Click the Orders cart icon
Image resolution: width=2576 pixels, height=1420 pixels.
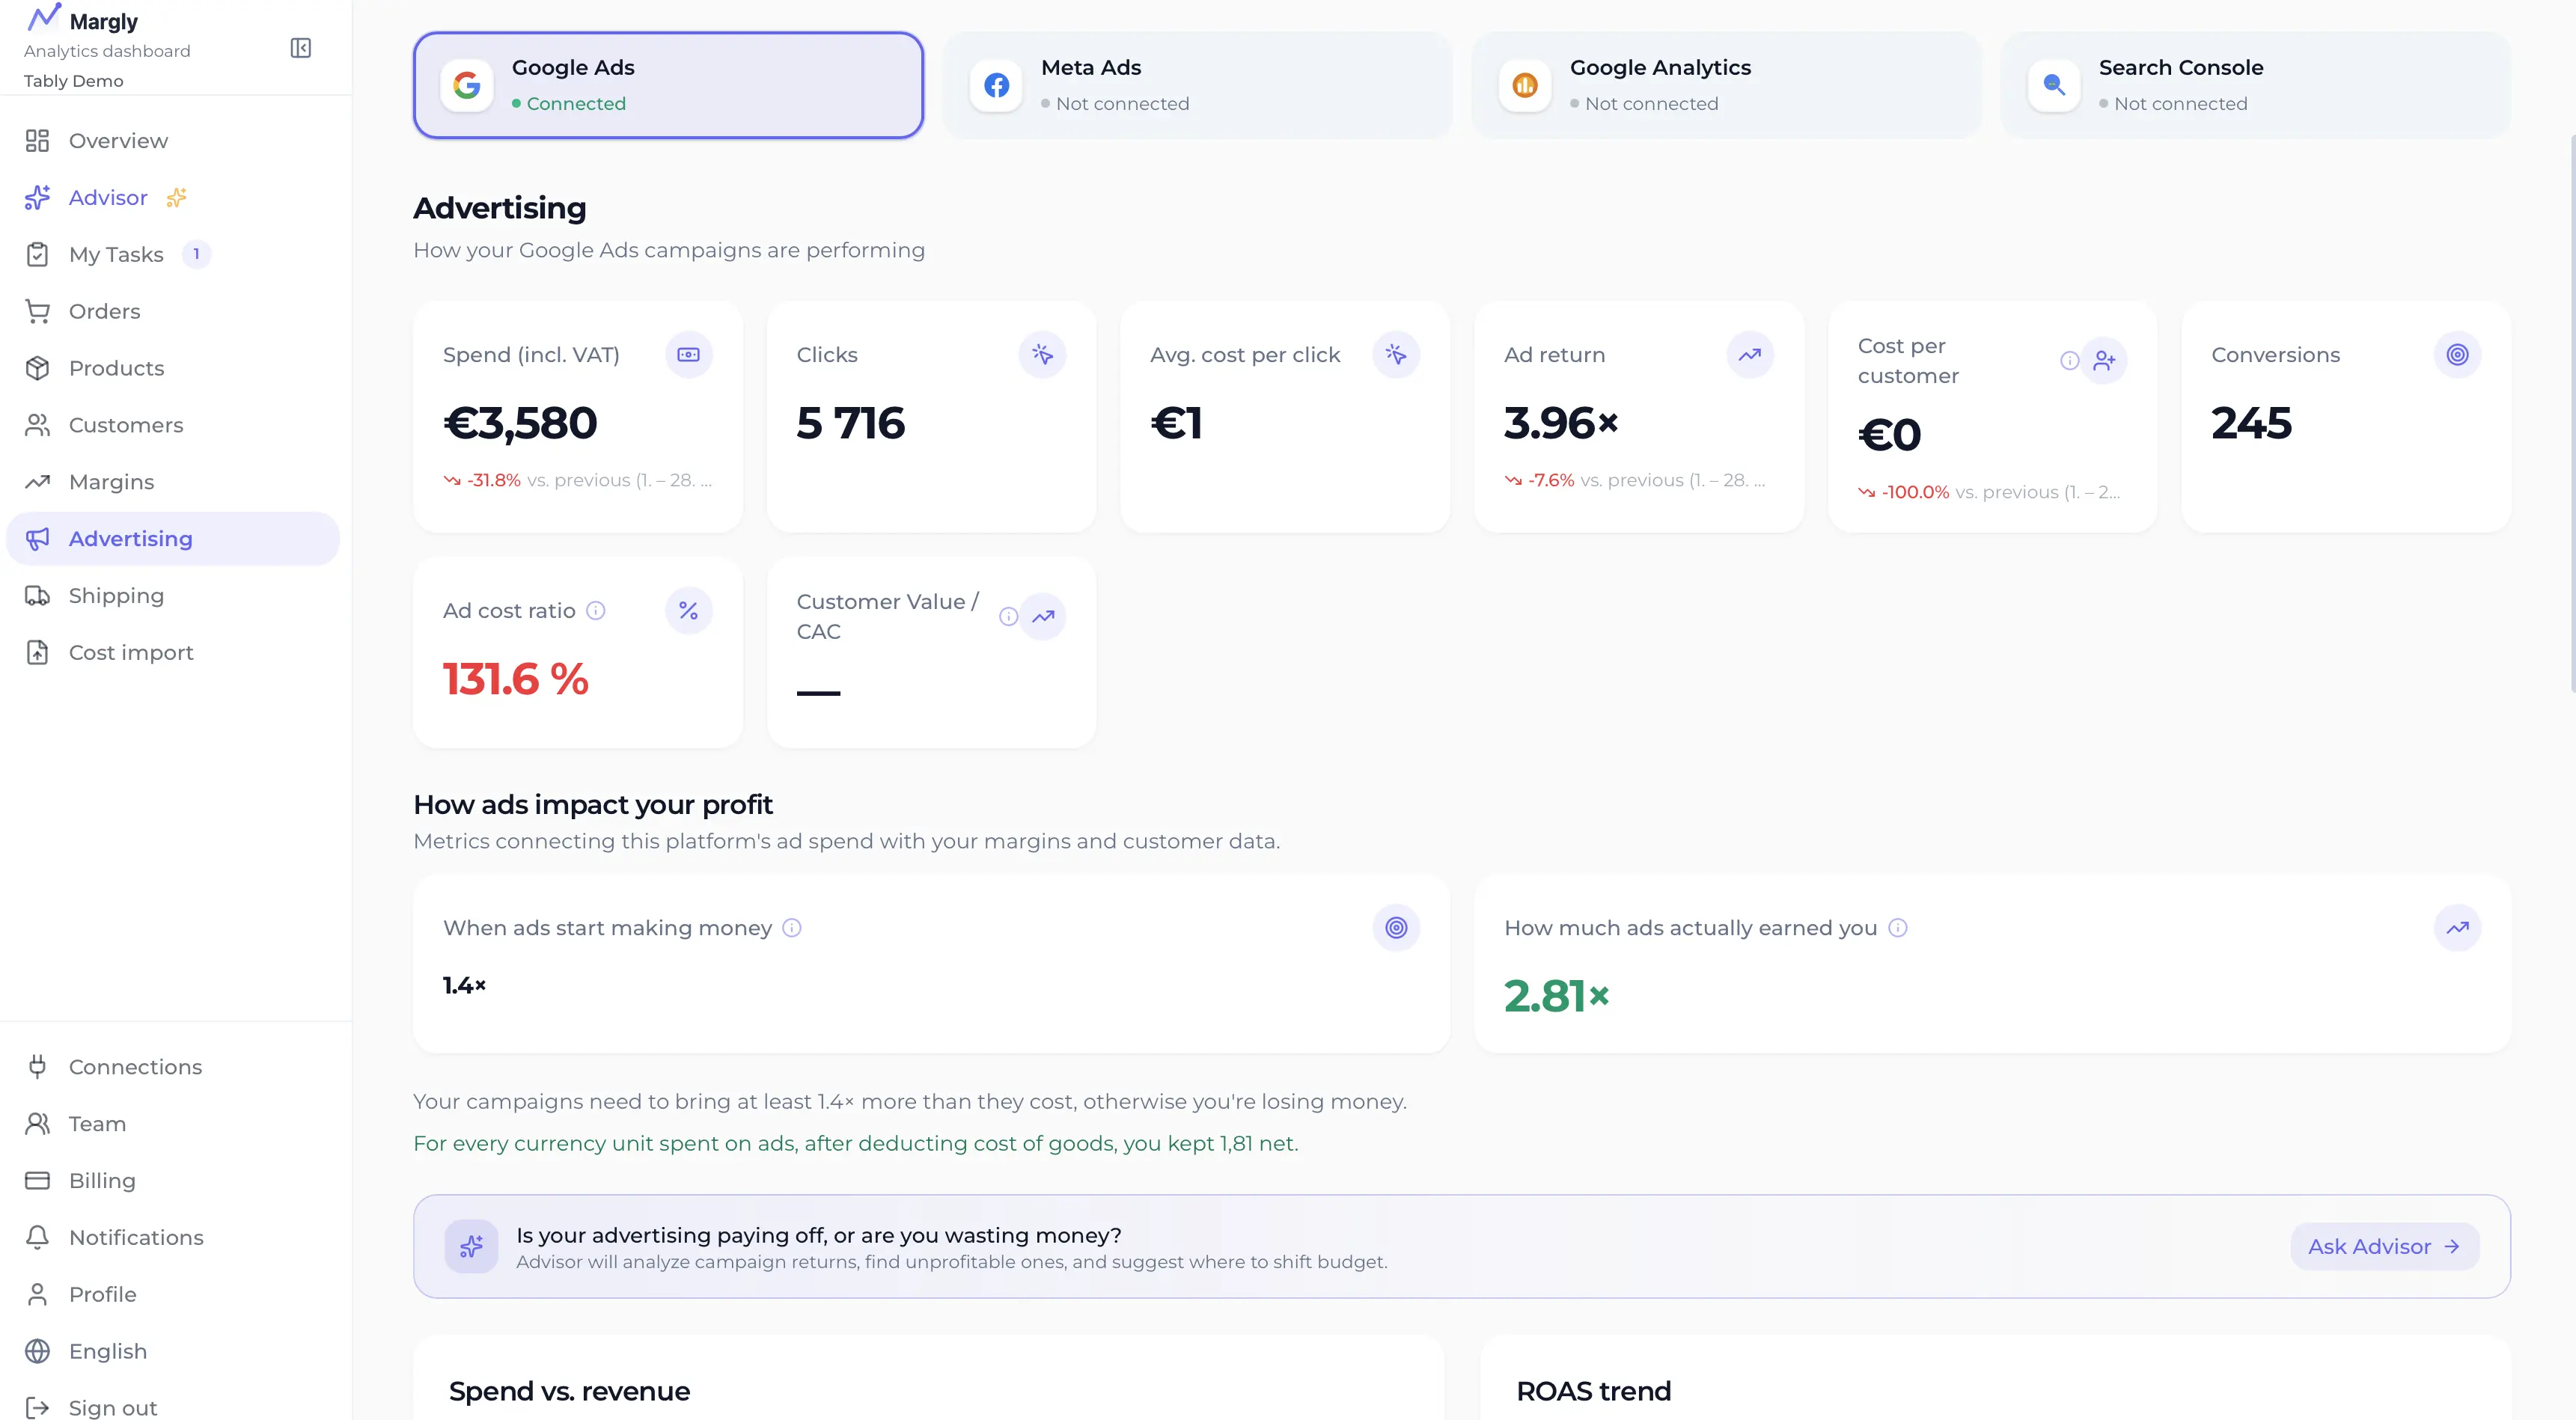37,312
